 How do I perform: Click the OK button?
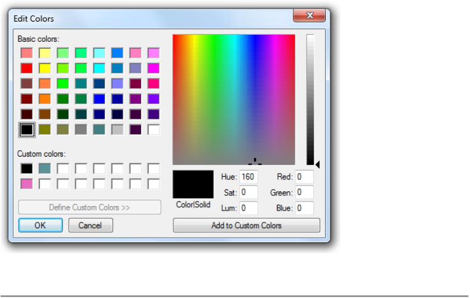point(41,225)
